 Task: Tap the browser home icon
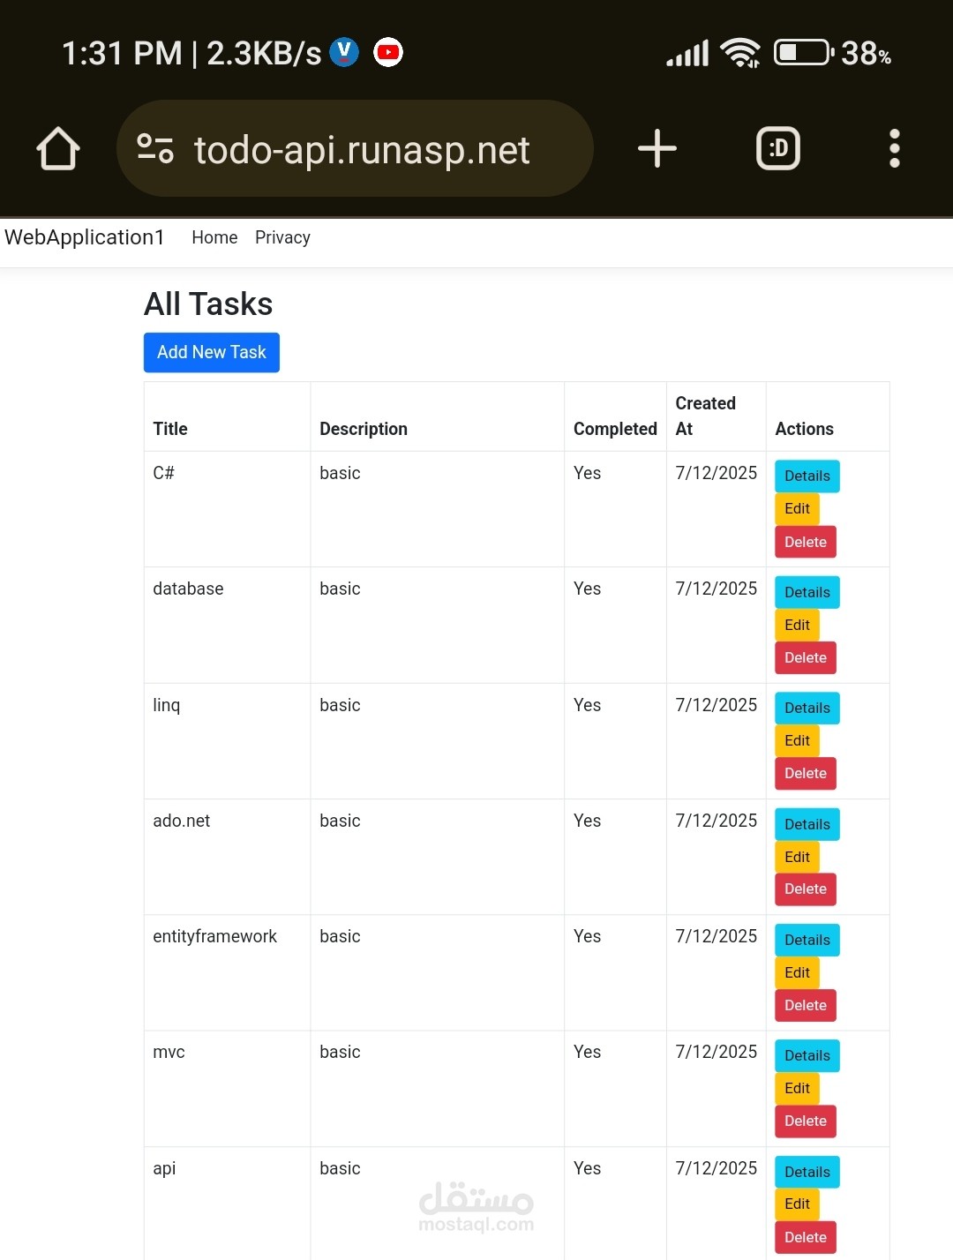pyautogui.click(x=58, y=148)
